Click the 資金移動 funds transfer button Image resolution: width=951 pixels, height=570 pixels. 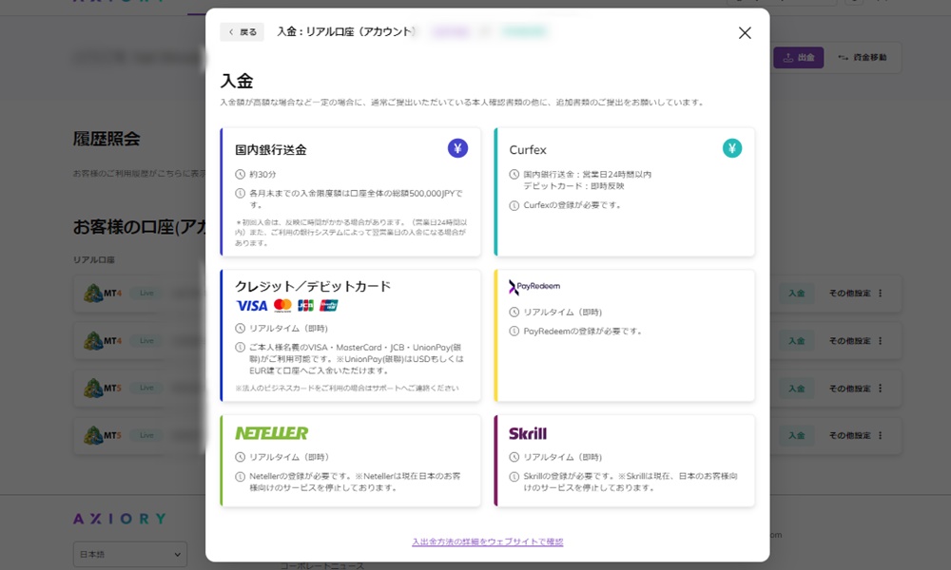[x=864, y=57]
